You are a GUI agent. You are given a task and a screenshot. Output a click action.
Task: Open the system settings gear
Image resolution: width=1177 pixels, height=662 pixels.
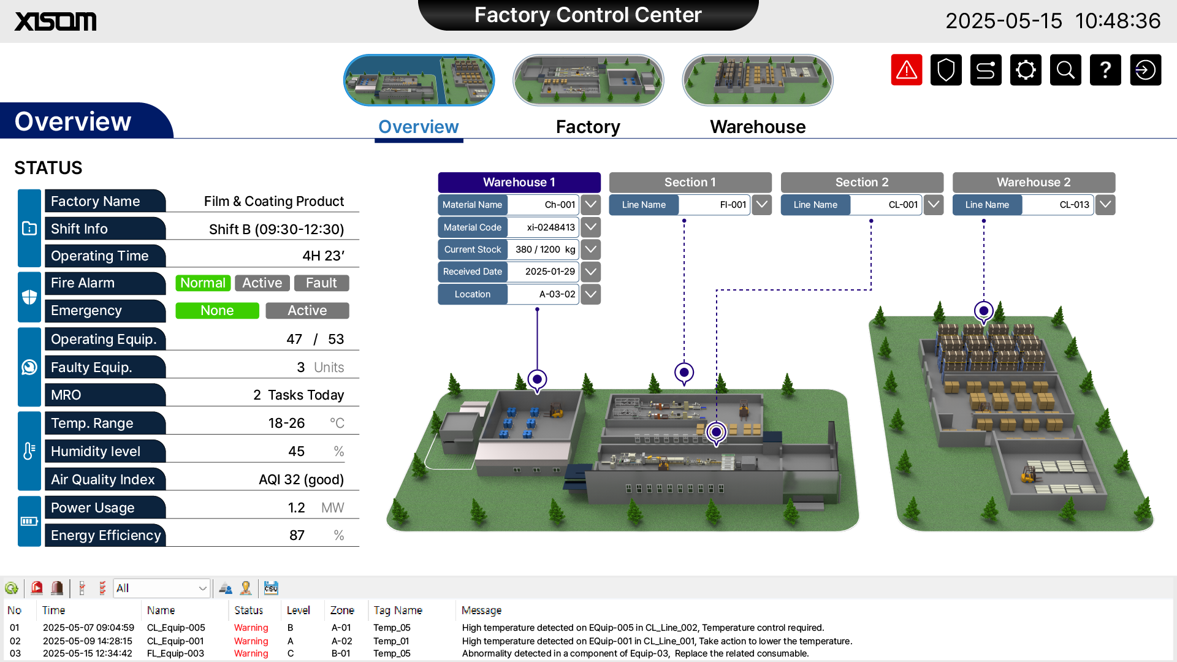pos(1026,69)
